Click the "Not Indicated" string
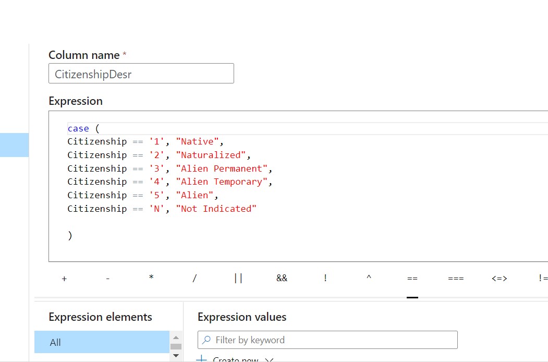 pyautogui.click(x=216, y=209)
